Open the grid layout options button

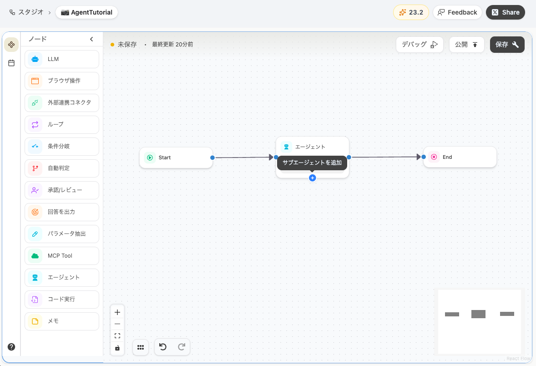[x=141, y=347]
